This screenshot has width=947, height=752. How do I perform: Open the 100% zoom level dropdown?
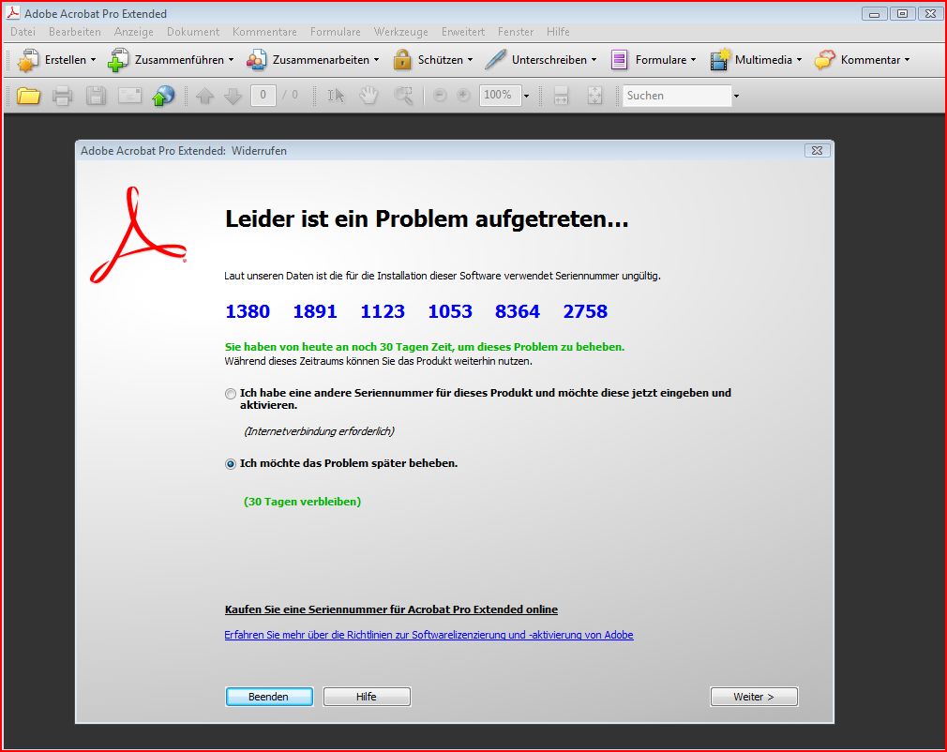526,96
